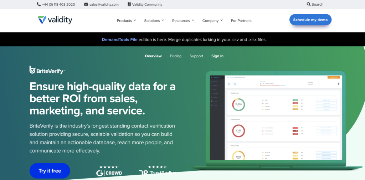Expand the Resources dropdown menu
The width and height of the screenshot is (365, 180).
click(183, 21)
